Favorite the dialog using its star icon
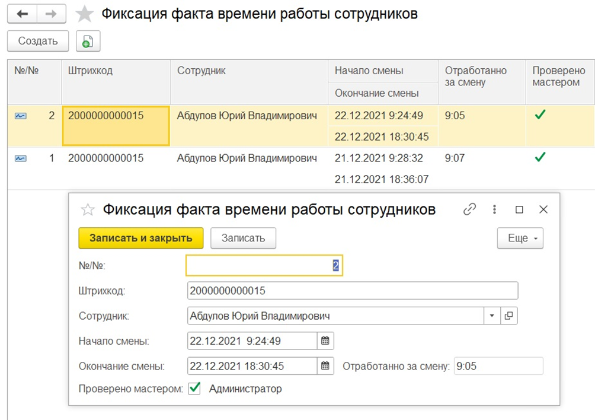 click(x=88, y=210)
